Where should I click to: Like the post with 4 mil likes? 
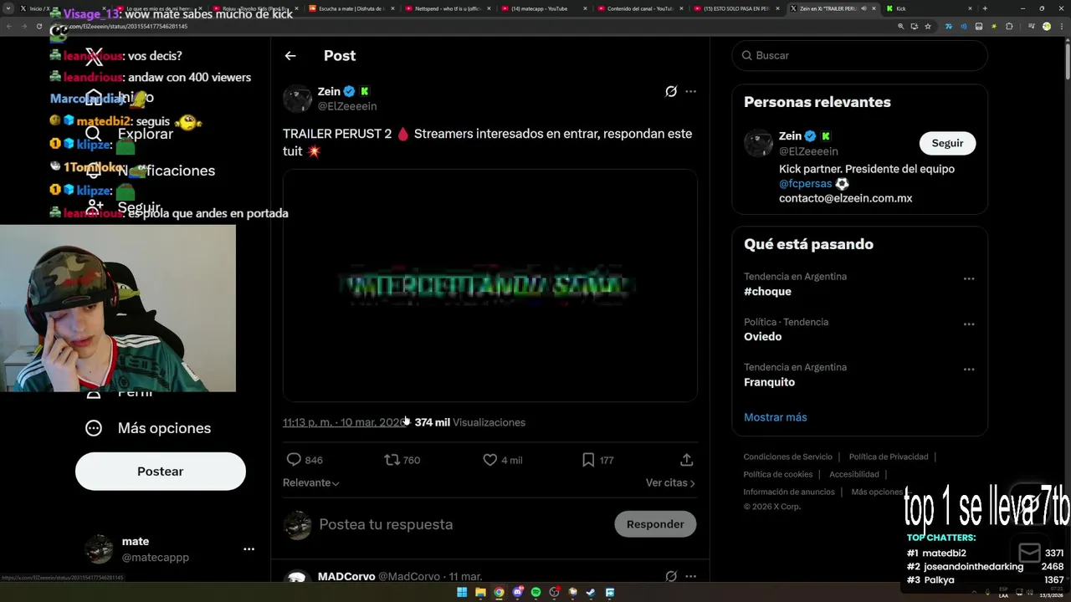[490, 460]
